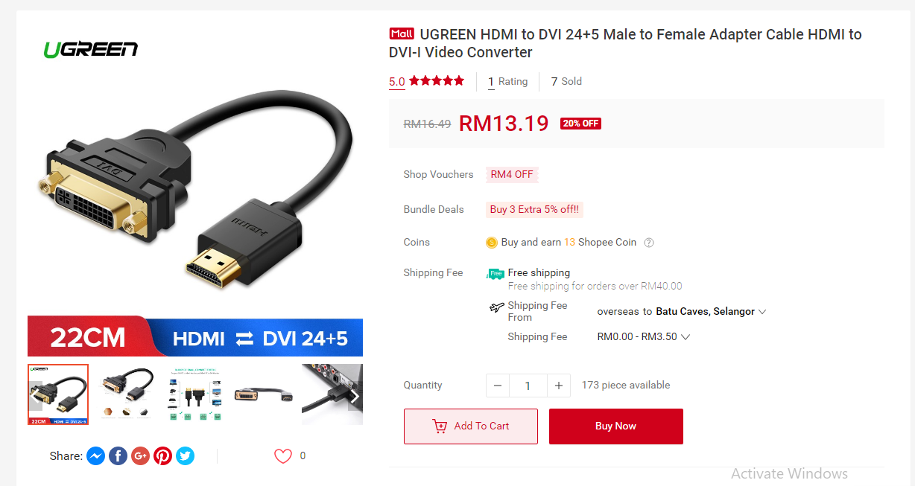Add item to cart
915x486 pixels.
coord(471,426)
